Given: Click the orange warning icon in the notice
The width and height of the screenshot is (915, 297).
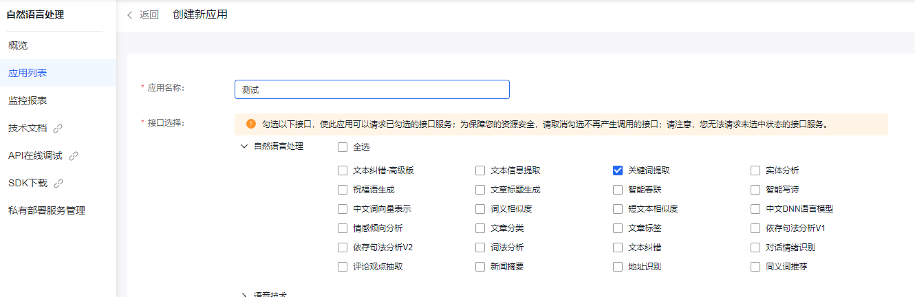Looking at the screenshot, I should pos(251,124).
